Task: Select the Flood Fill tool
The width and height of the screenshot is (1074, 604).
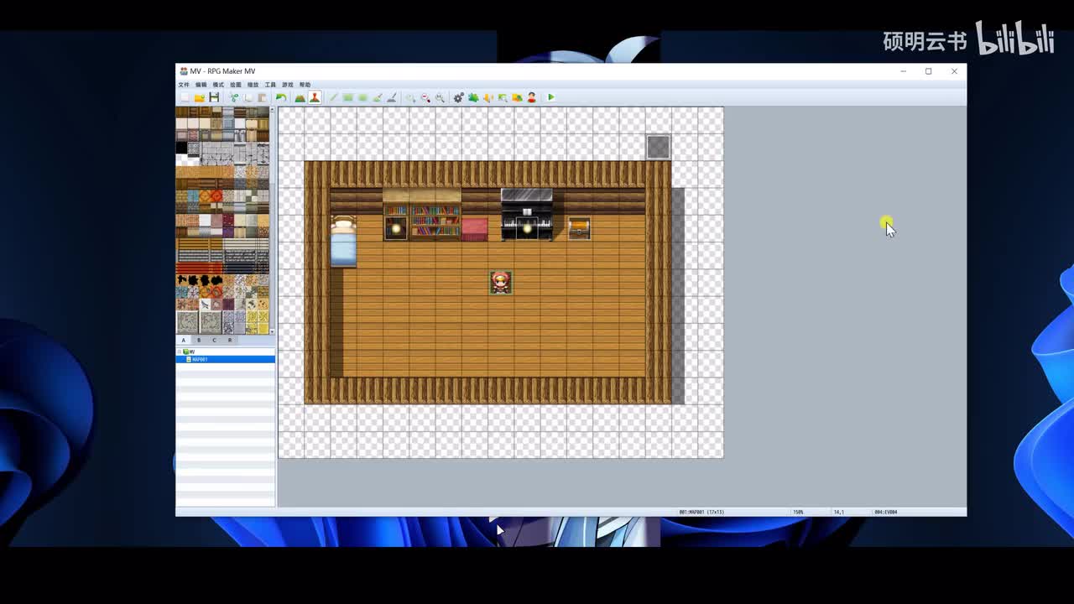Action: (x=377, y=97)
